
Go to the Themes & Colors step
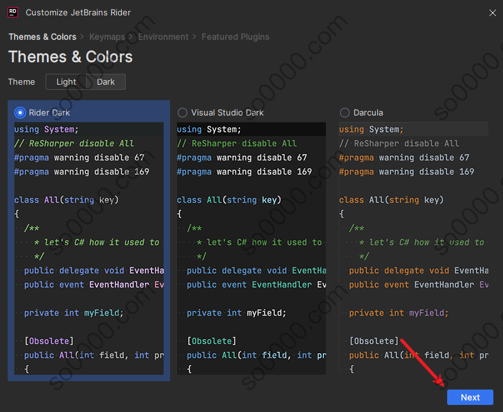42,37
